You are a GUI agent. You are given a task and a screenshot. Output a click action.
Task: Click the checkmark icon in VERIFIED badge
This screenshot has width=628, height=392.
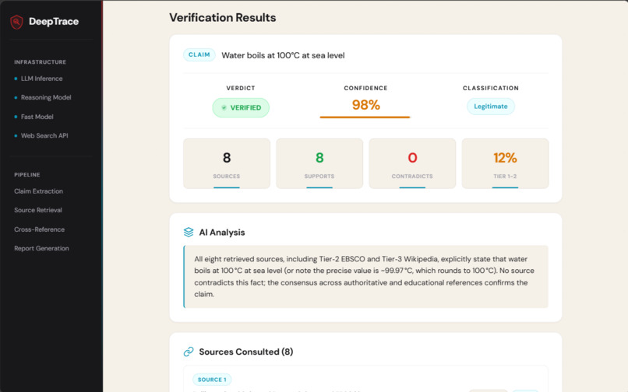coord(224,107)
